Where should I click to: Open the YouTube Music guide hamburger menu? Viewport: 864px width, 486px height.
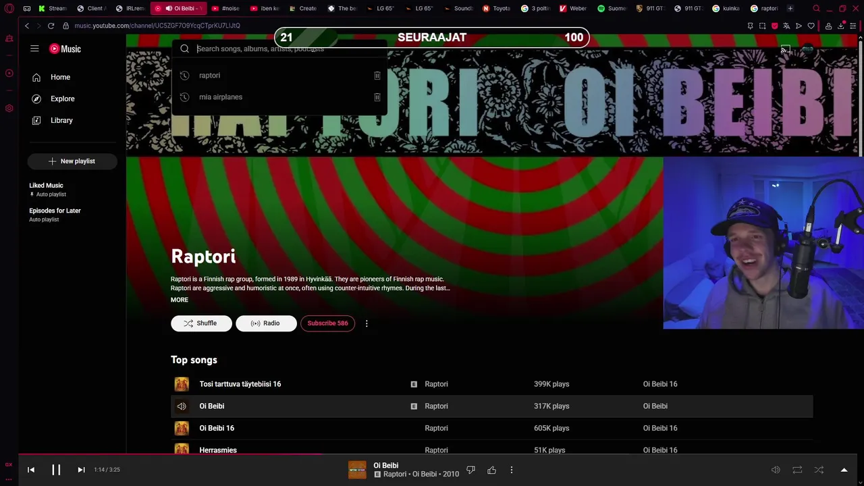(34, 49)
